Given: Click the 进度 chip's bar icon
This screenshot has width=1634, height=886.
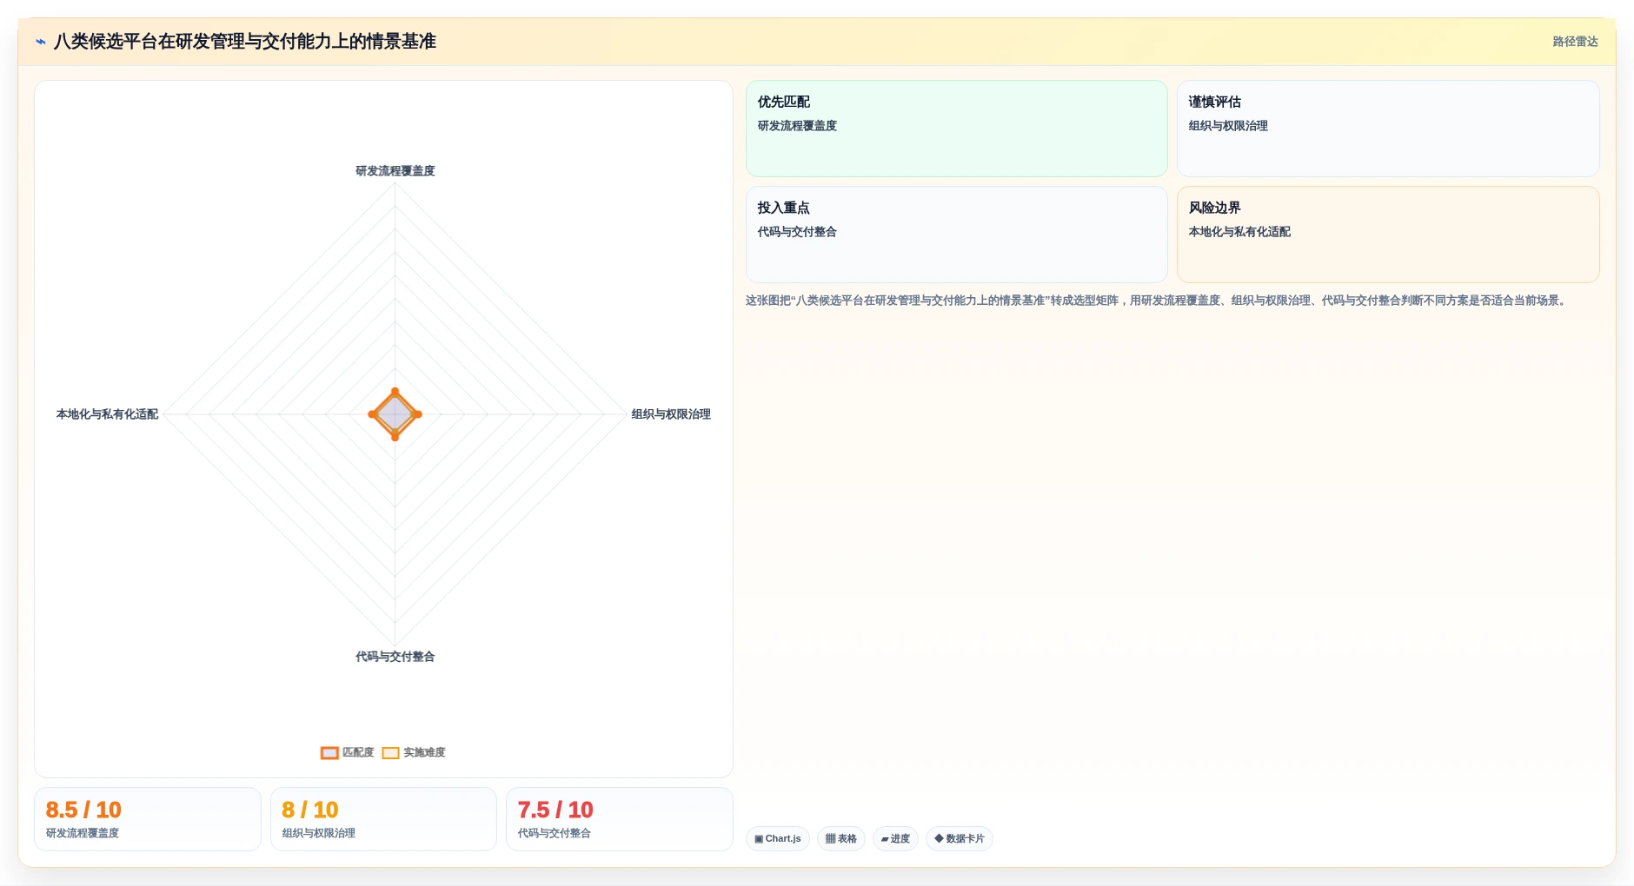Looking at the screenshot, I should pyautogui.click(x=885, y=839).
